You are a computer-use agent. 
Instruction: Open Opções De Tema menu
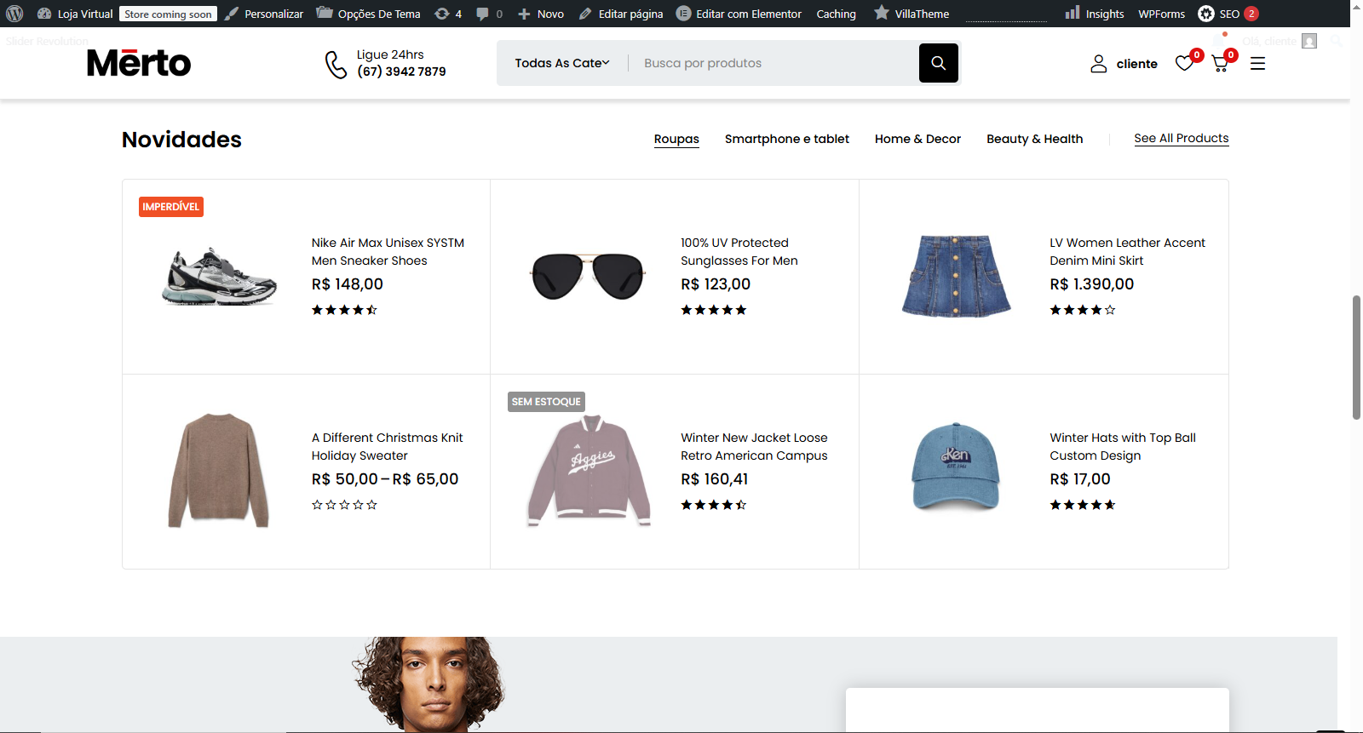(x=368, y=14)
